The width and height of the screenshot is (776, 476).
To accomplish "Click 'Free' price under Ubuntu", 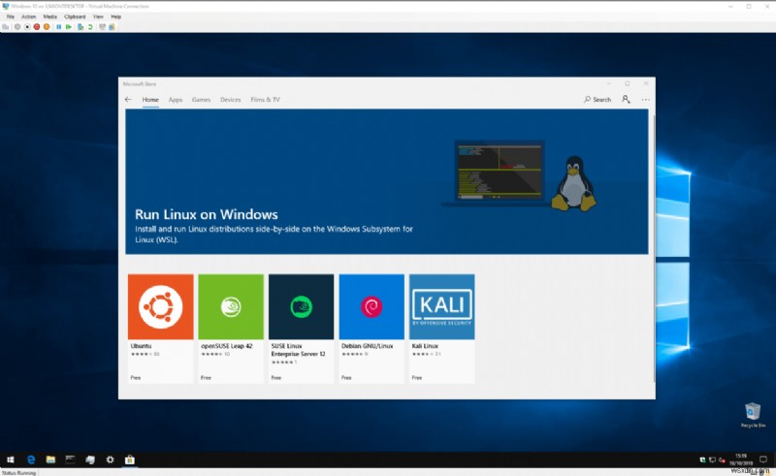I will pos(136,377).
